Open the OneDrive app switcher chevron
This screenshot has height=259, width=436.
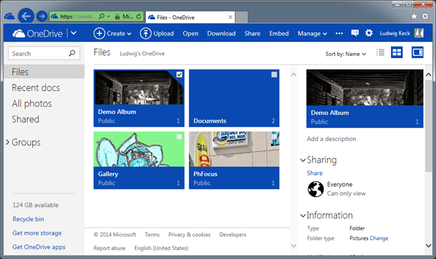click(74, 33)
